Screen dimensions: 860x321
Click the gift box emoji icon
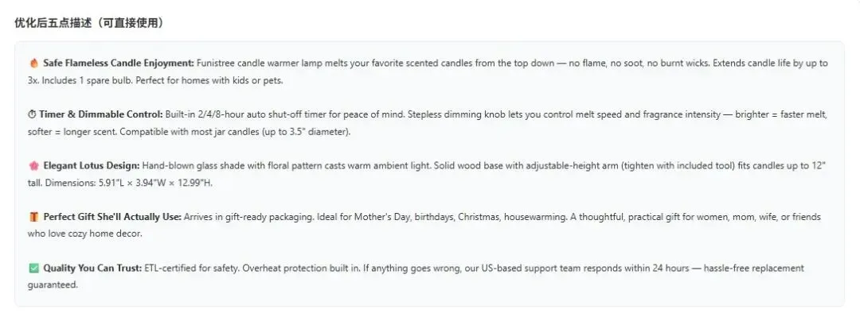[34, 217]
